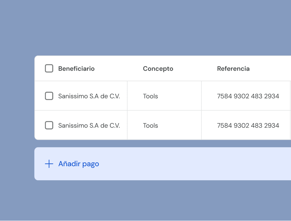The image size is (291, 221).
Task: Click the Añadir pago link text
Action: point(78,164)
